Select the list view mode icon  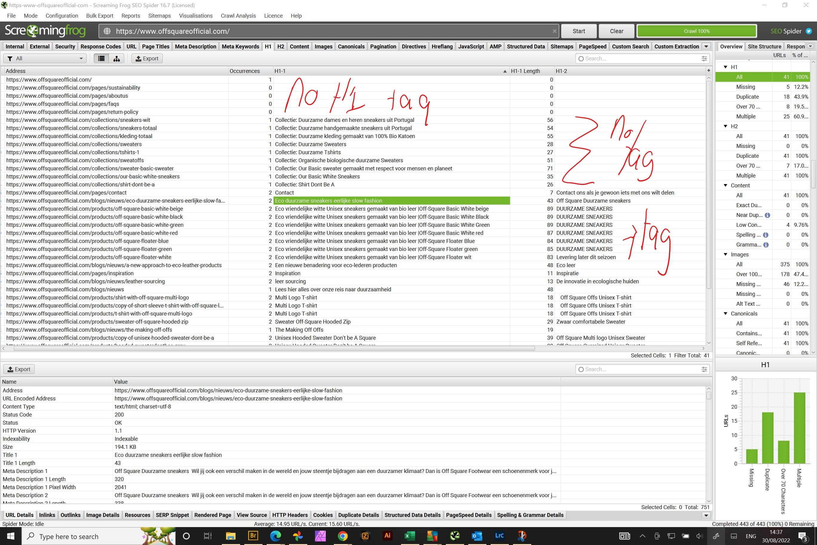(101, 58)
